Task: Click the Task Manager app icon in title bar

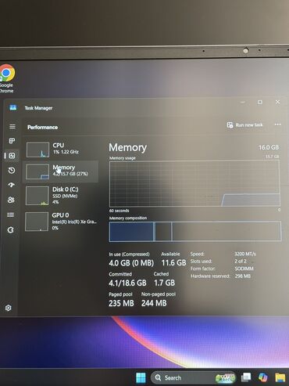Action: click(13, 107)
